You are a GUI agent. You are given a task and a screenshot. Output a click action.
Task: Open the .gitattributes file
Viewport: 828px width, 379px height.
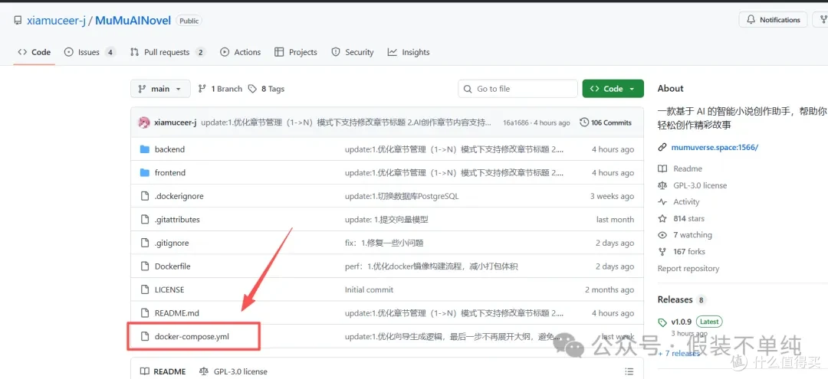tap(177, 219)
